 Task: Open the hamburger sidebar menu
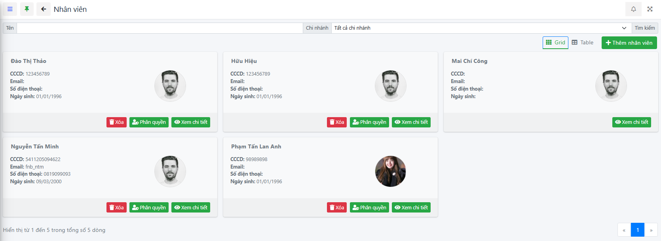10,9
